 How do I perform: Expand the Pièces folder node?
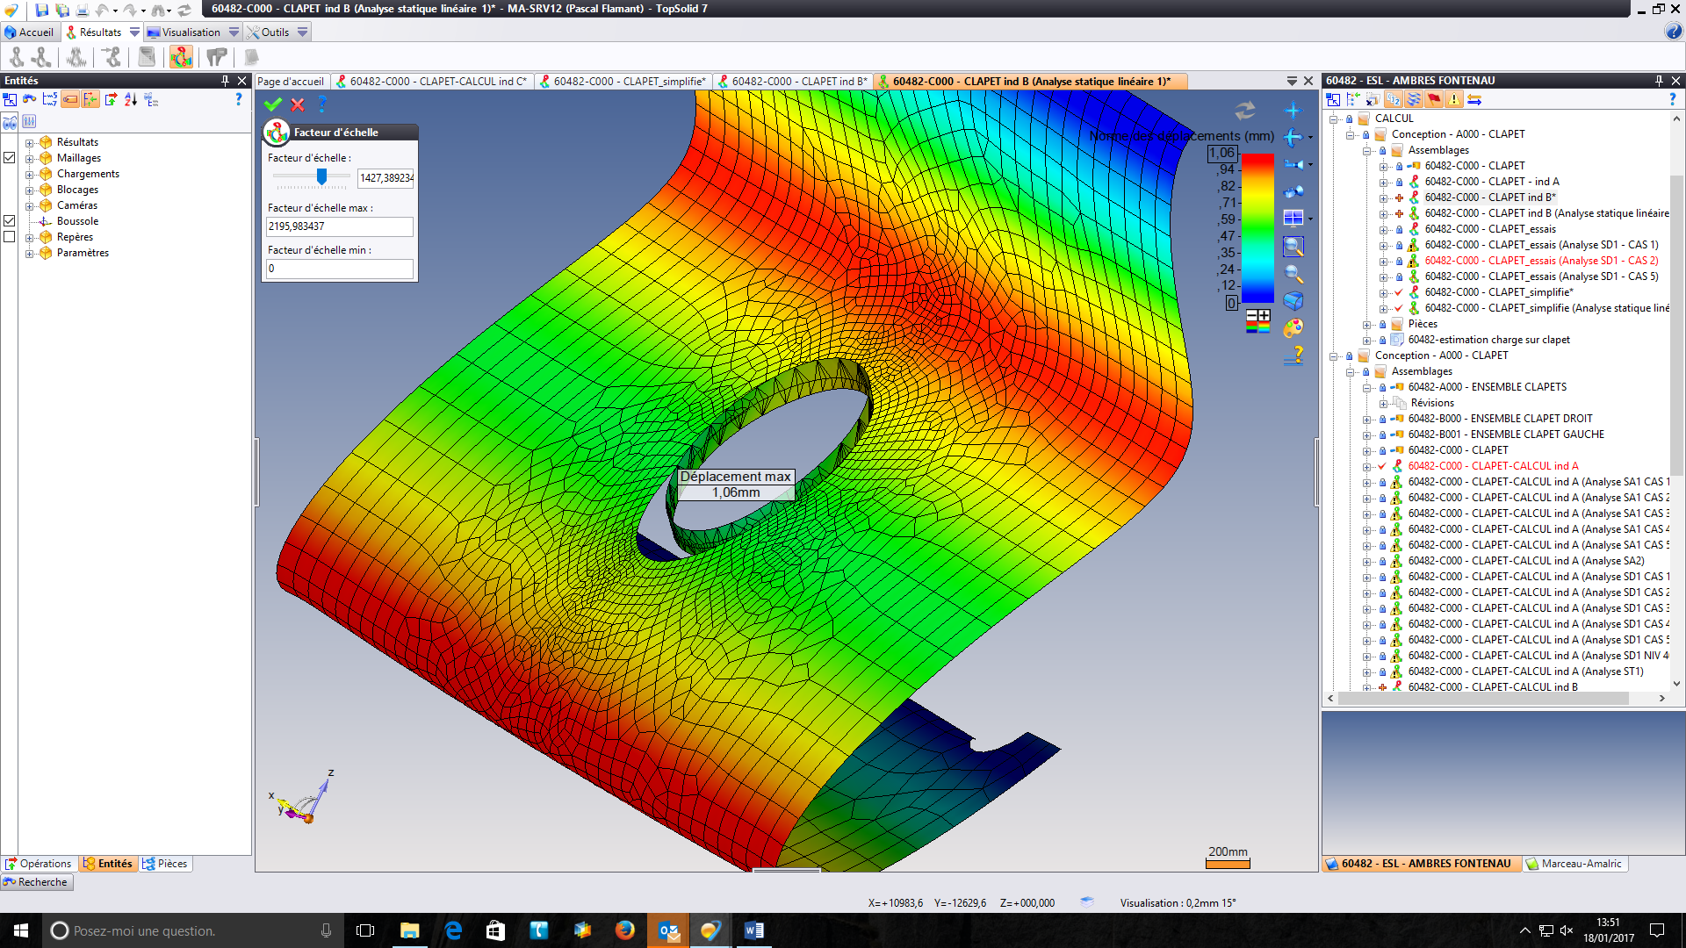[1367, 324]
